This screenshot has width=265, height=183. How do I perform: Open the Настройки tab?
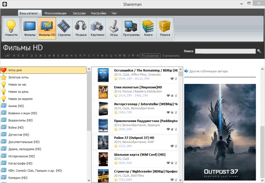[99, 13]
